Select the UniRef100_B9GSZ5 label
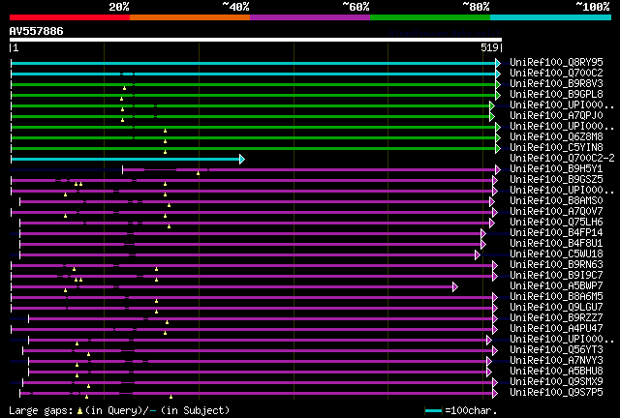 pos(556,180)
